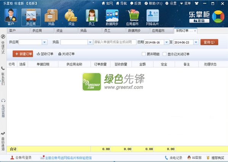Screen dimensions: 228x162
Task: Click the 处理状态 column header
Action: pyautogui.click(x=210, y=64)
